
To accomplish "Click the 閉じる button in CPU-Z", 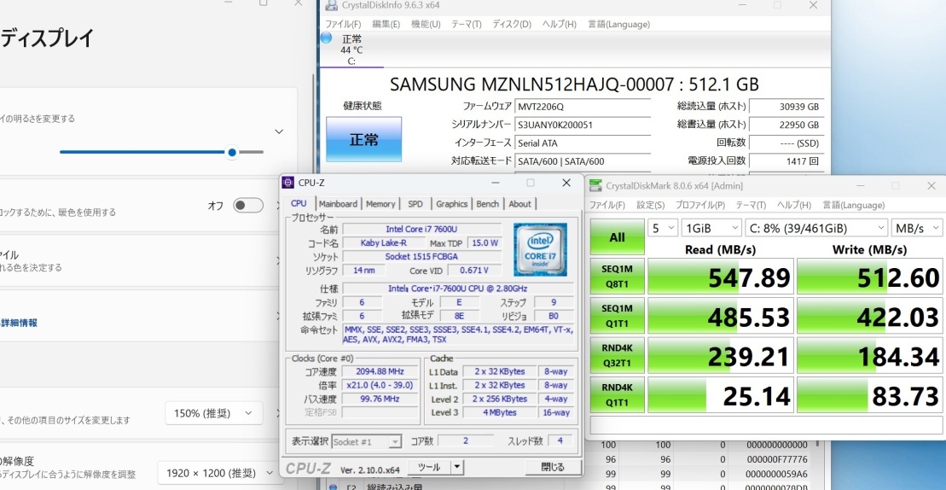I will click(553, 467).
